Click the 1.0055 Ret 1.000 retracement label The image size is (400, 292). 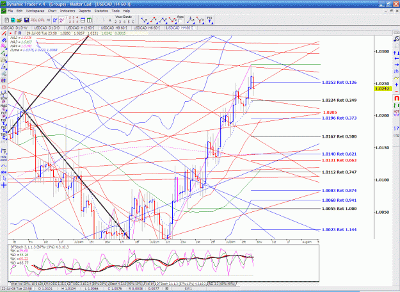click(x=339, y=209)
